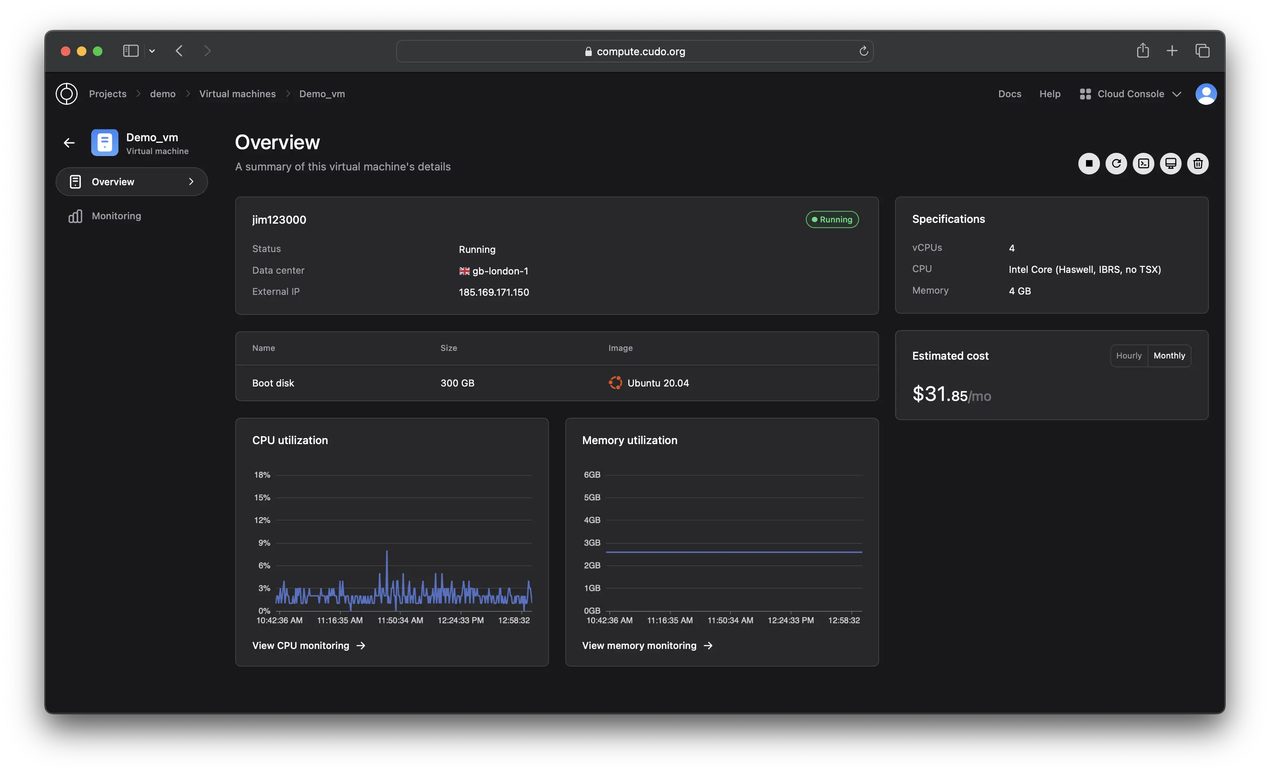The image size is (1270, 773).
Task: Open the Monitoring menu item
Action: pyautogui.click(x=115, y=215)
